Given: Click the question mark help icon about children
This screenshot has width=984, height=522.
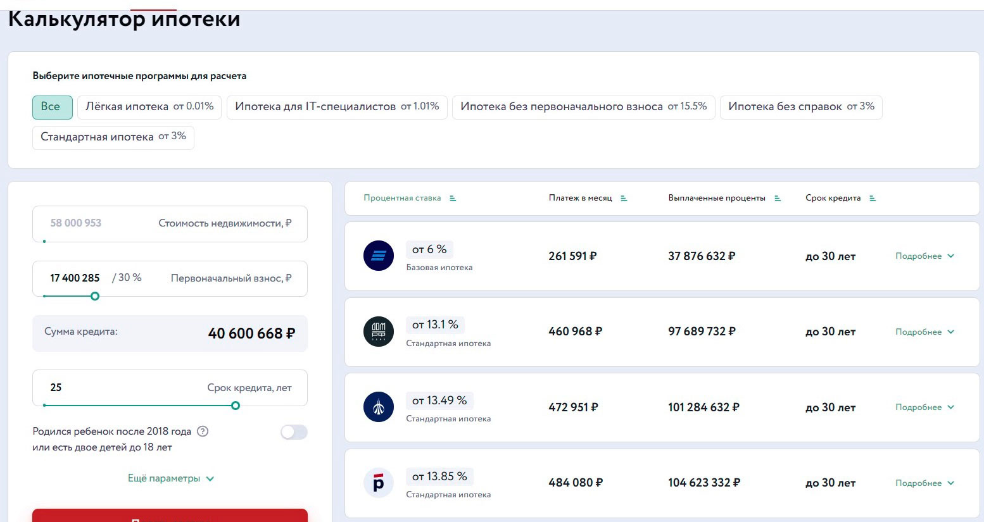Looking at the screenshot, I should (x=203, y=432).
